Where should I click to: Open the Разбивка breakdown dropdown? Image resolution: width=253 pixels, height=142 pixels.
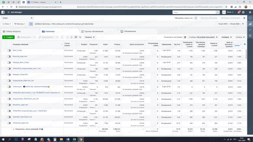point(227,37)
